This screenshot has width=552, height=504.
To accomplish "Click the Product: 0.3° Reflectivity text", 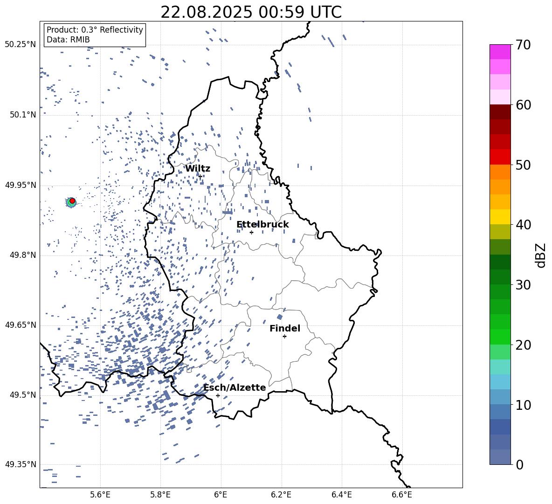I will [x=95, y=29].
